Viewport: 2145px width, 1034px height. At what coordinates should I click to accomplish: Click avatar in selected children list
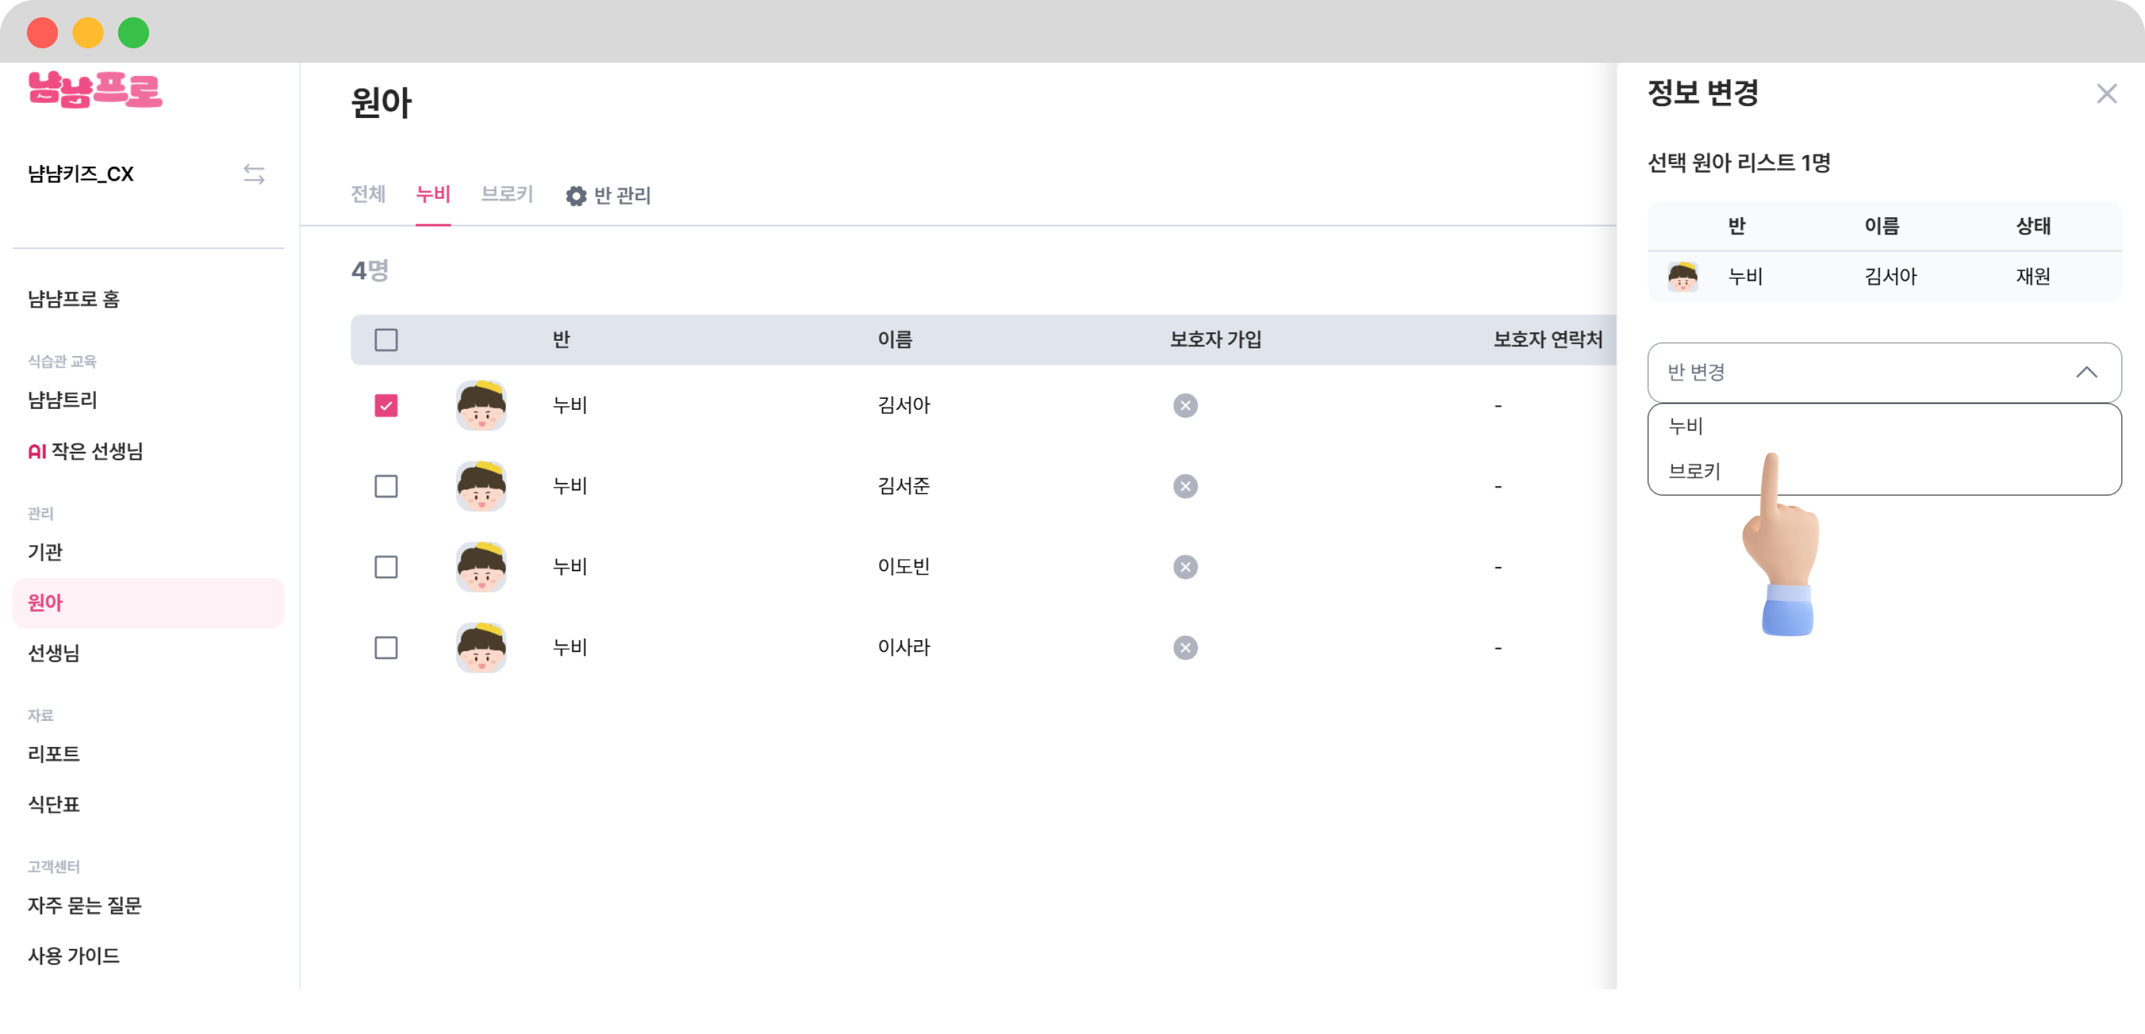tap(1682, 277)
